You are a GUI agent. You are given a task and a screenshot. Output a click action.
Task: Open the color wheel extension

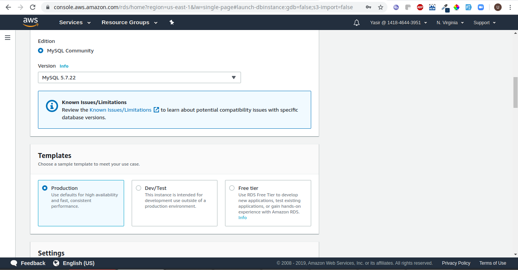point(457,7)
